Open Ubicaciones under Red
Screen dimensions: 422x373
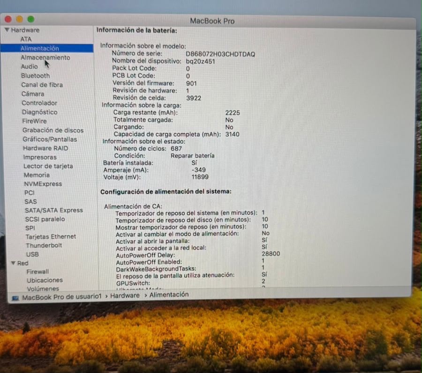click(x=45, y=280)
